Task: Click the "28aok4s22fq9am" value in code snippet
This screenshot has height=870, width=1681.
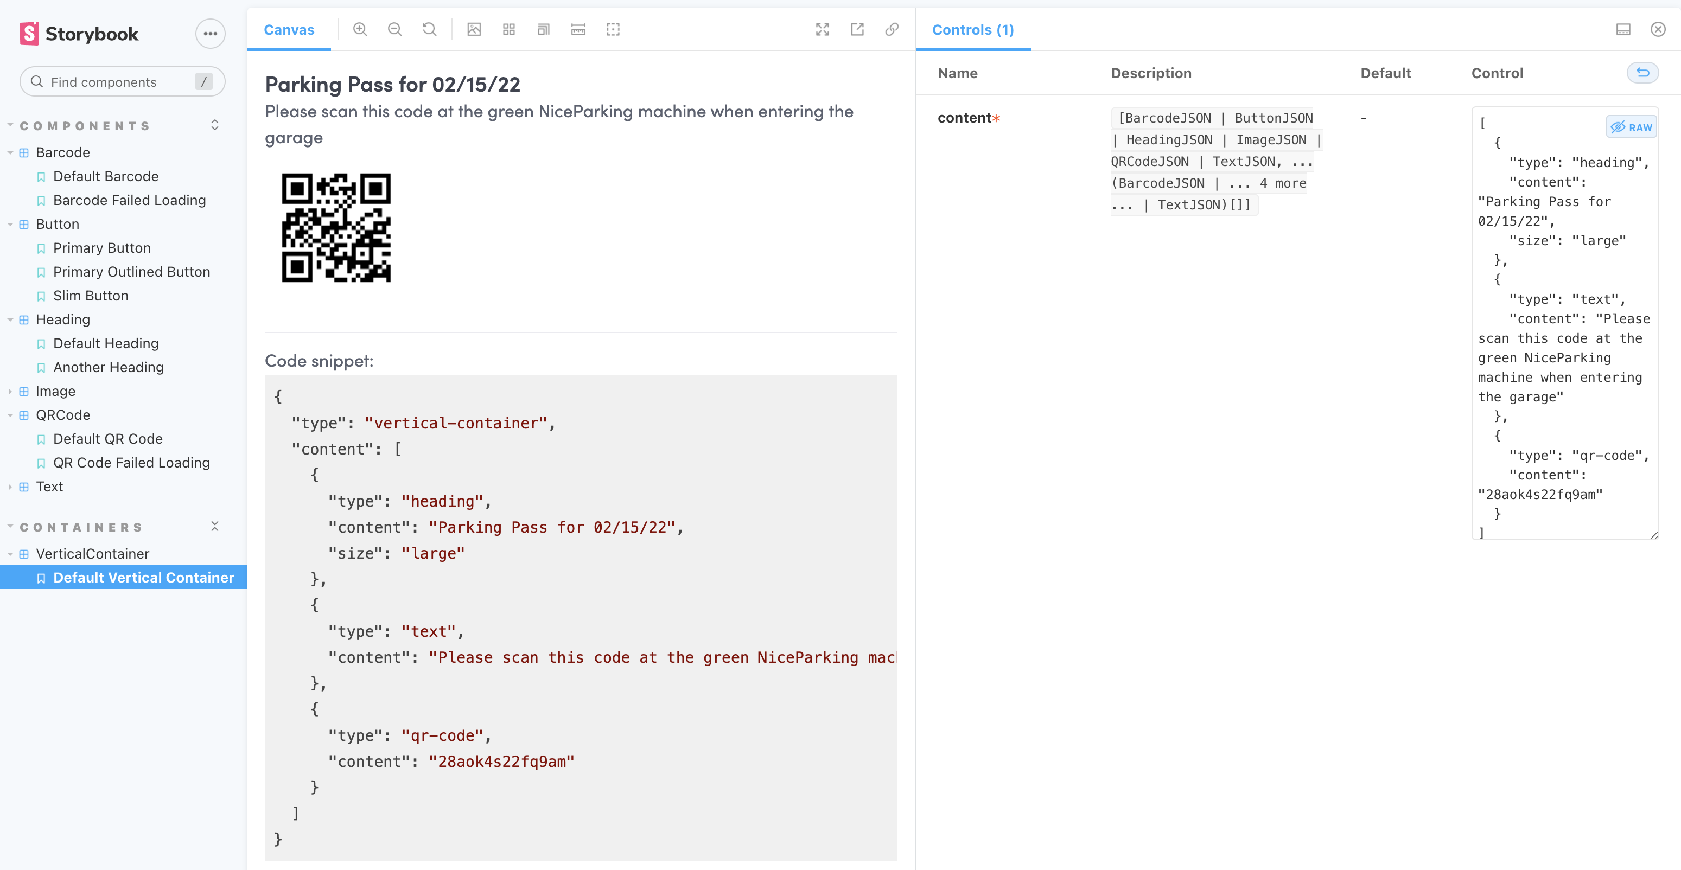Action: (501, 761)
